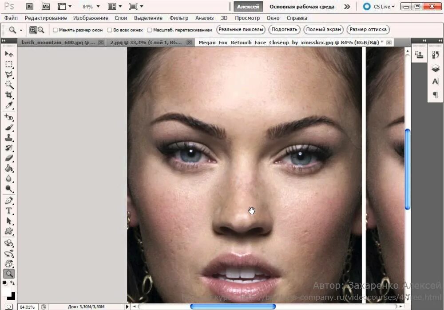
Task: Select the 3D Camera Orbit tool
Action: pos(9,253)
